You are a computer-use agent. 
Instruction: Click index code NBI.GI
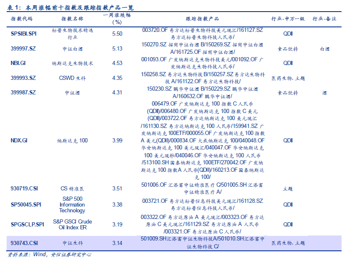point(18,63)
